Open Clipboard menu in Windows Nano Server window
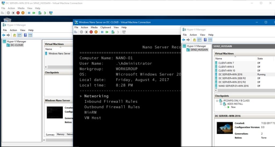Screen dimensions: 275x147 [106, 27]
